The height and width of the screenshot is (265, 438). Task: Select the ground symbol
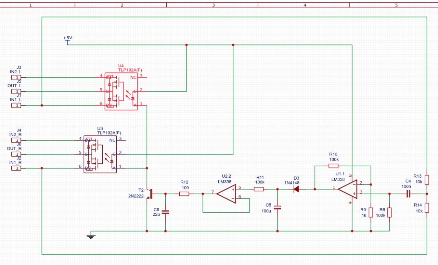pyautogui.click(x=91, y=235)
